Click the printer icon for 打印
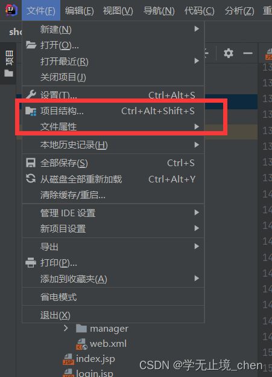 (x=31, y=263)
